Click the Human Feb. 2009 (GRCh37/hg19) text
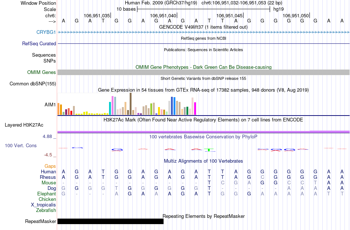This screenshot has height=230, width=350. (161, 3)
